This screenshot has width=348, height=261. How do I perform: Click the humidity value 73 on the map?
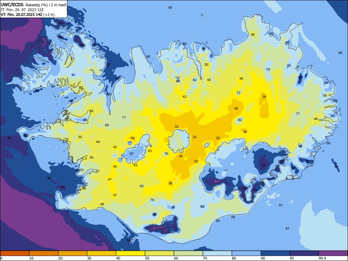click(238, 93)
